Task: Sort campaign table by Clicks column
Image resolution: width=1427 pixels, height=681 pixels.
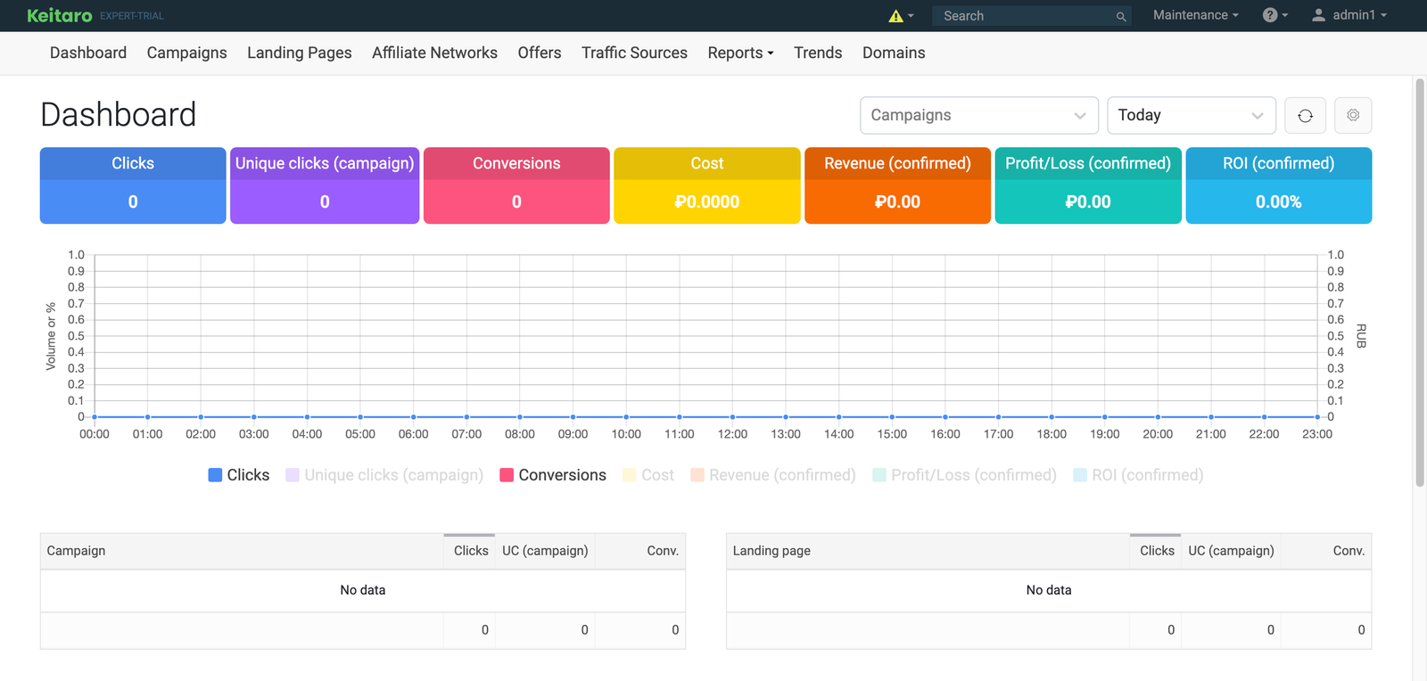Action: click(x=470, y=551)
